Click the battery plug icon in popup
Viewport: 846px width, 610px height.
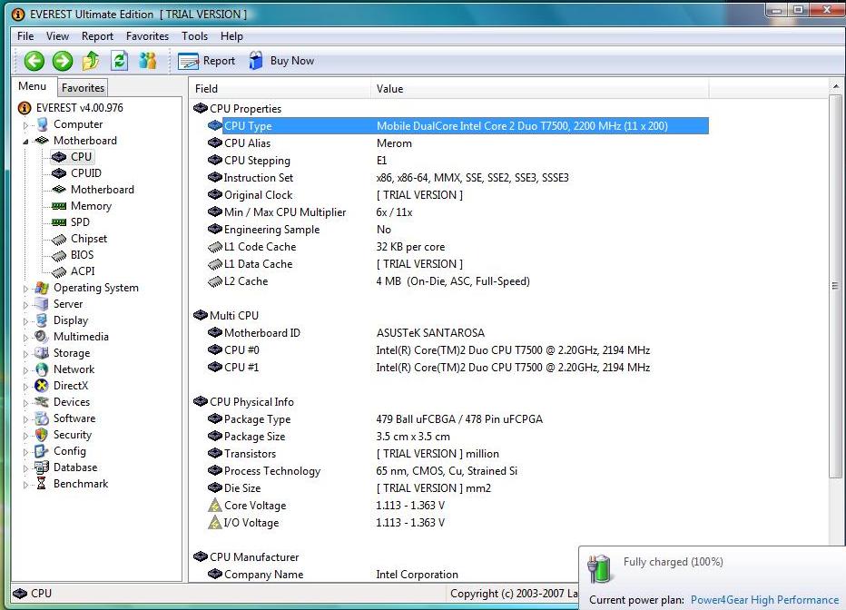(x=599, y=569)
